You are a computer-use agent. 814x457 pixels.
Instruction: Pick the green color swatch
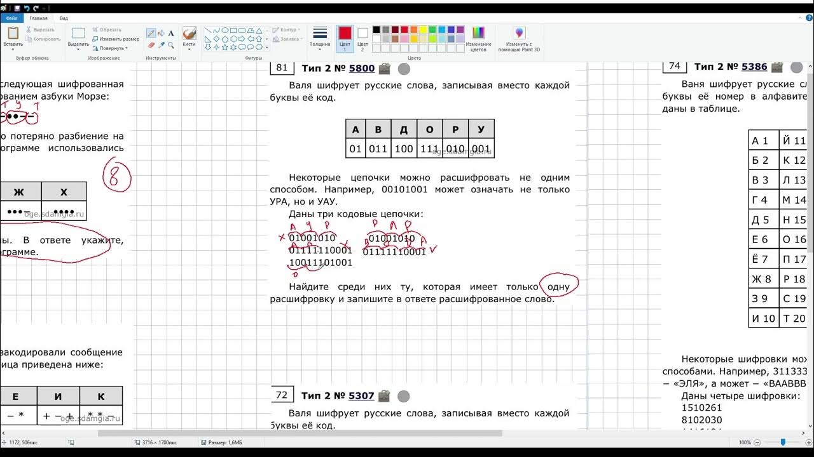coord(432,30)
